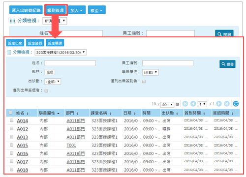The height and width of the screenshot is (177, 246).
Task: Open the A014 name link
Action: [22, 121]
